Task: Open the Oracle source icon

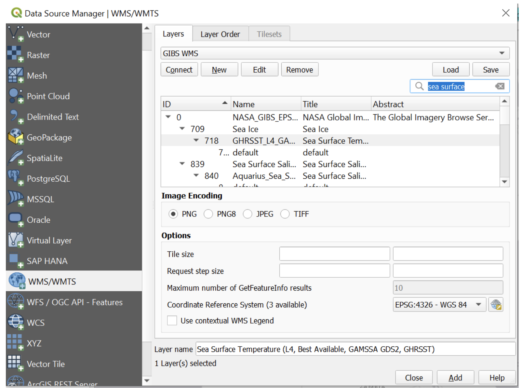Action: pyautogui.click(x=16, y=219)
